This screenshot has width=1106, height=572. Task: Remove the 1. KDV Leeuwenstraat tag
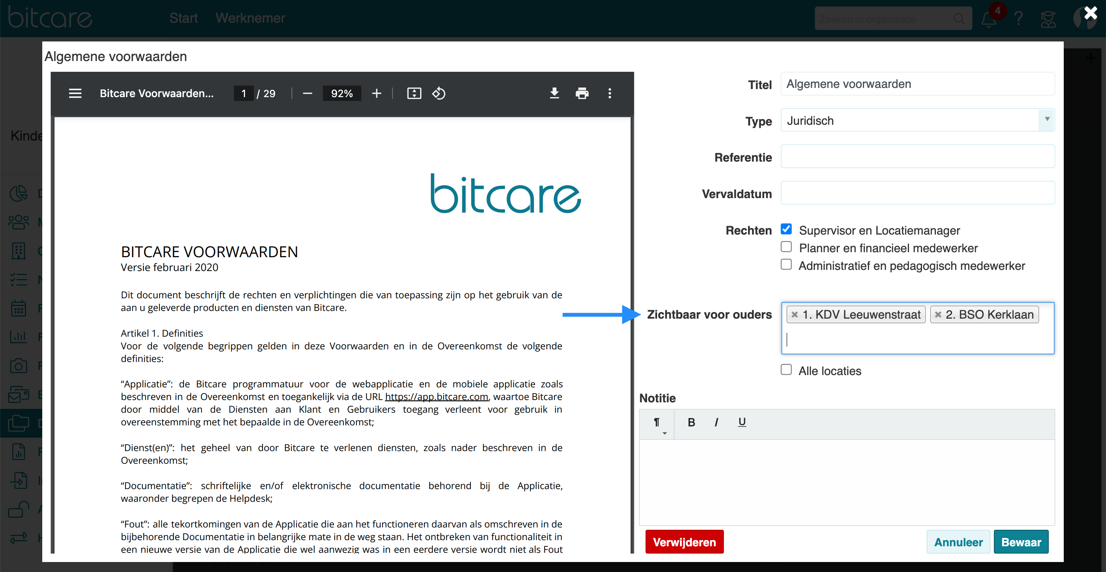(795, 314)
